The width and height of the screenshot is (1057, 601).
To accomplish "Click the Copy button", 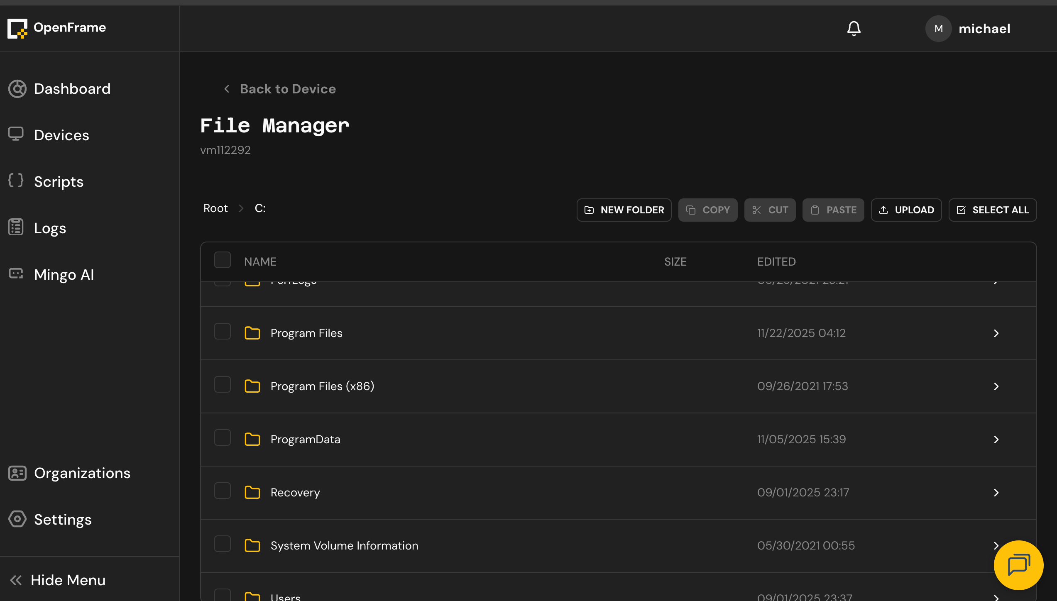I will tap(708, 210).
